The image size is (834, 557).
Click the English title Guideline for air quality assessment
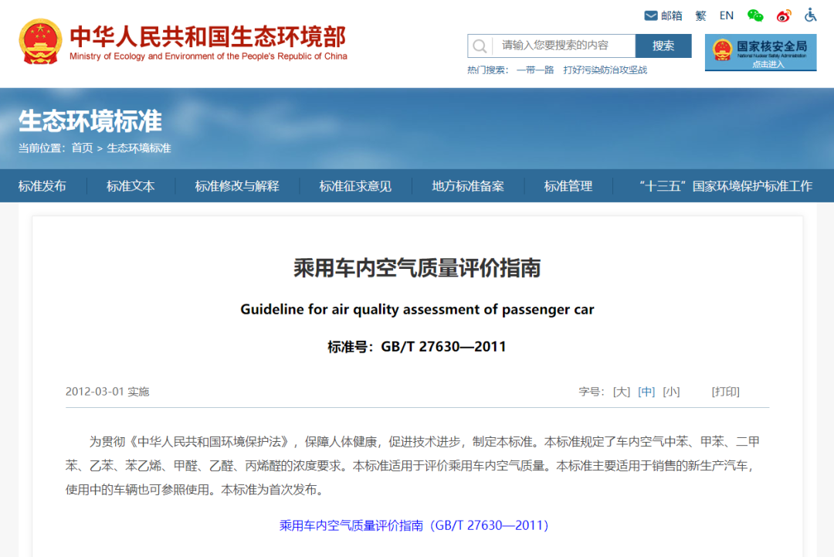pyautogui.click(x=417, y=309)
